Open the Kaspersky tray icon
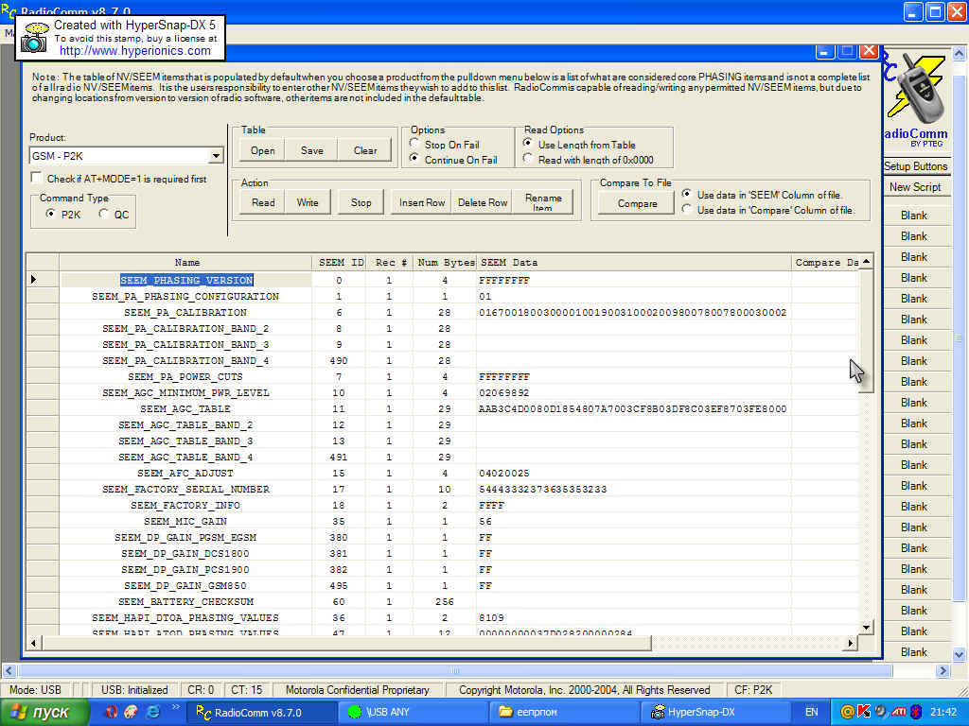The image size is (969, 726). [x=864, y=712]
